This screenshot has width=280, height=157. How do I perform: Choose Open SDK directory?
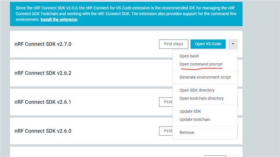197,90
